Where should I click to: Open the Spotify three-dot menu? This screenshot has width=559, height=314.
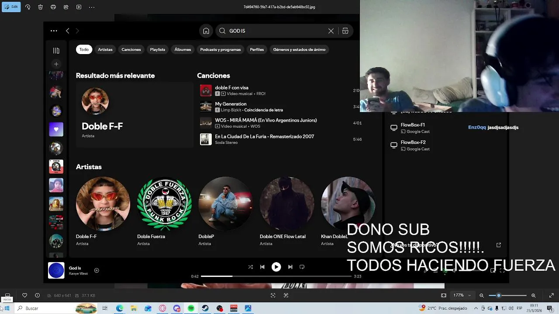[54, 31]
